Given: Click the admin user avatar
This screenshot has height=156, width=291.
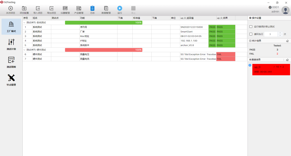Looking at the screenshot, I should 285,10.
